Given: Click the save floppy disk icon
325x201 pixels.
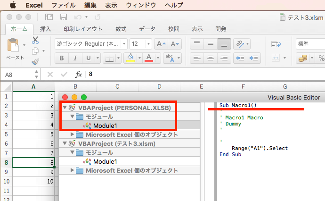Looking at the screenshot, I should [x=64, y=17].
